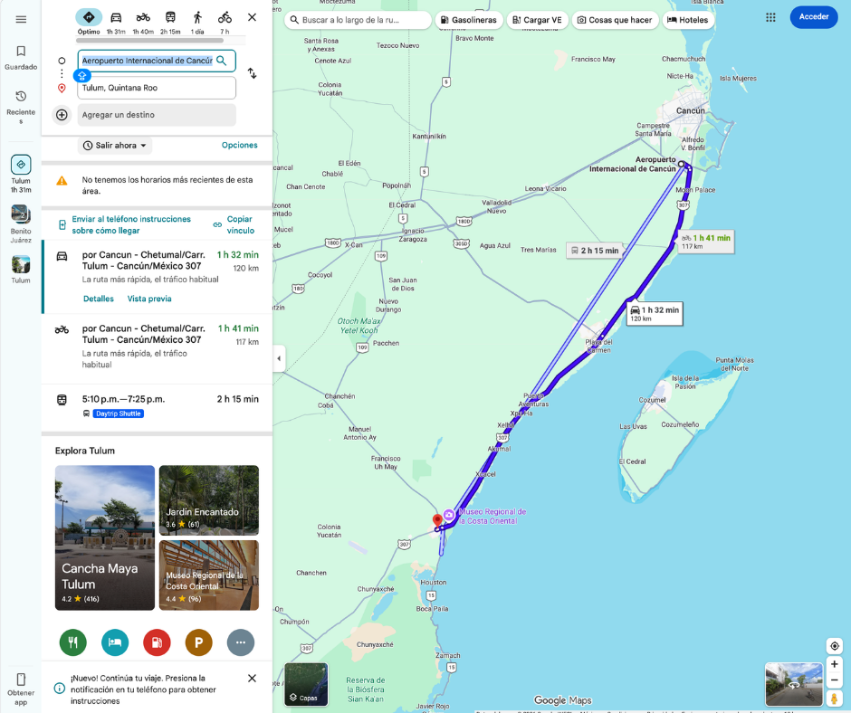Open the Recientes history
Screen dimensions: 851x713
[x=21, y=107]
